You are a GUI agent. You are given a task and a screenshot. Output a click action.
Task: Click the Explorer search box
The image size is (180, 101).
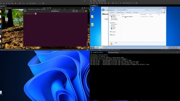[x=157, y=10]
